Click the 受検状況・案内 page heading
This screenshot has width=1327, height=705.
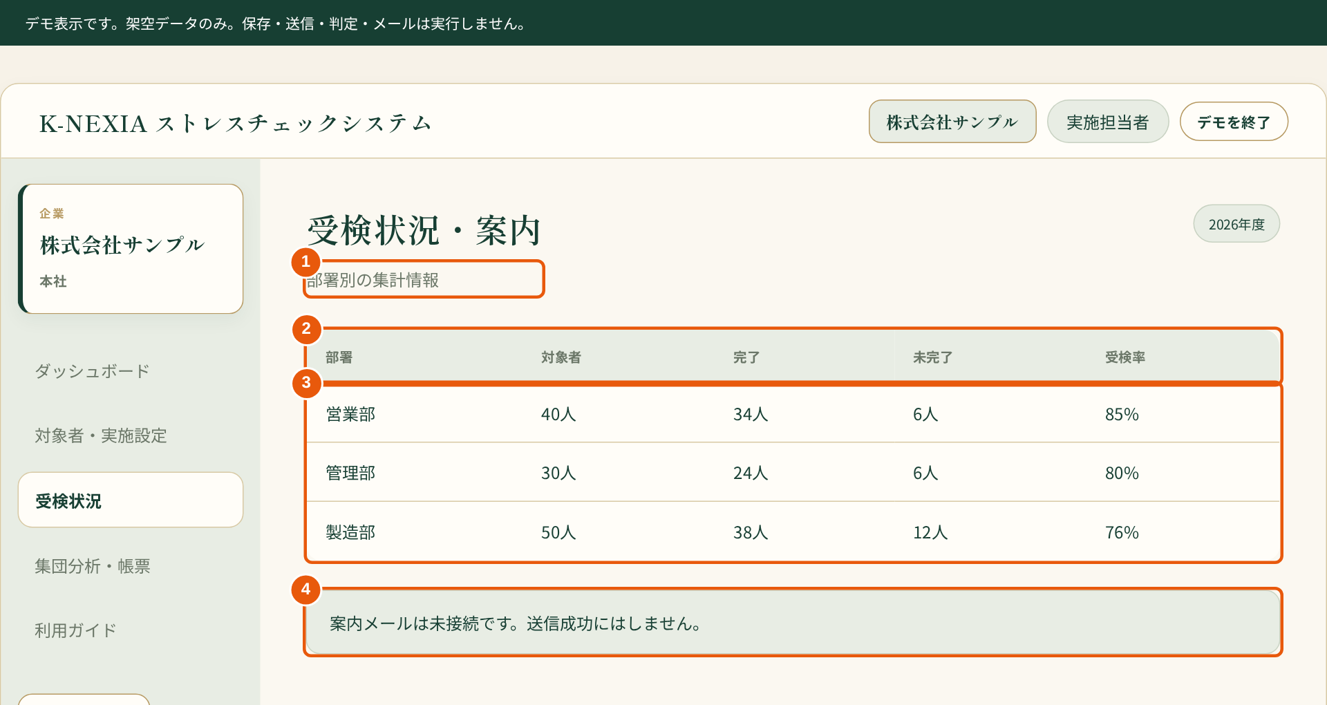[x=424, y=230]
